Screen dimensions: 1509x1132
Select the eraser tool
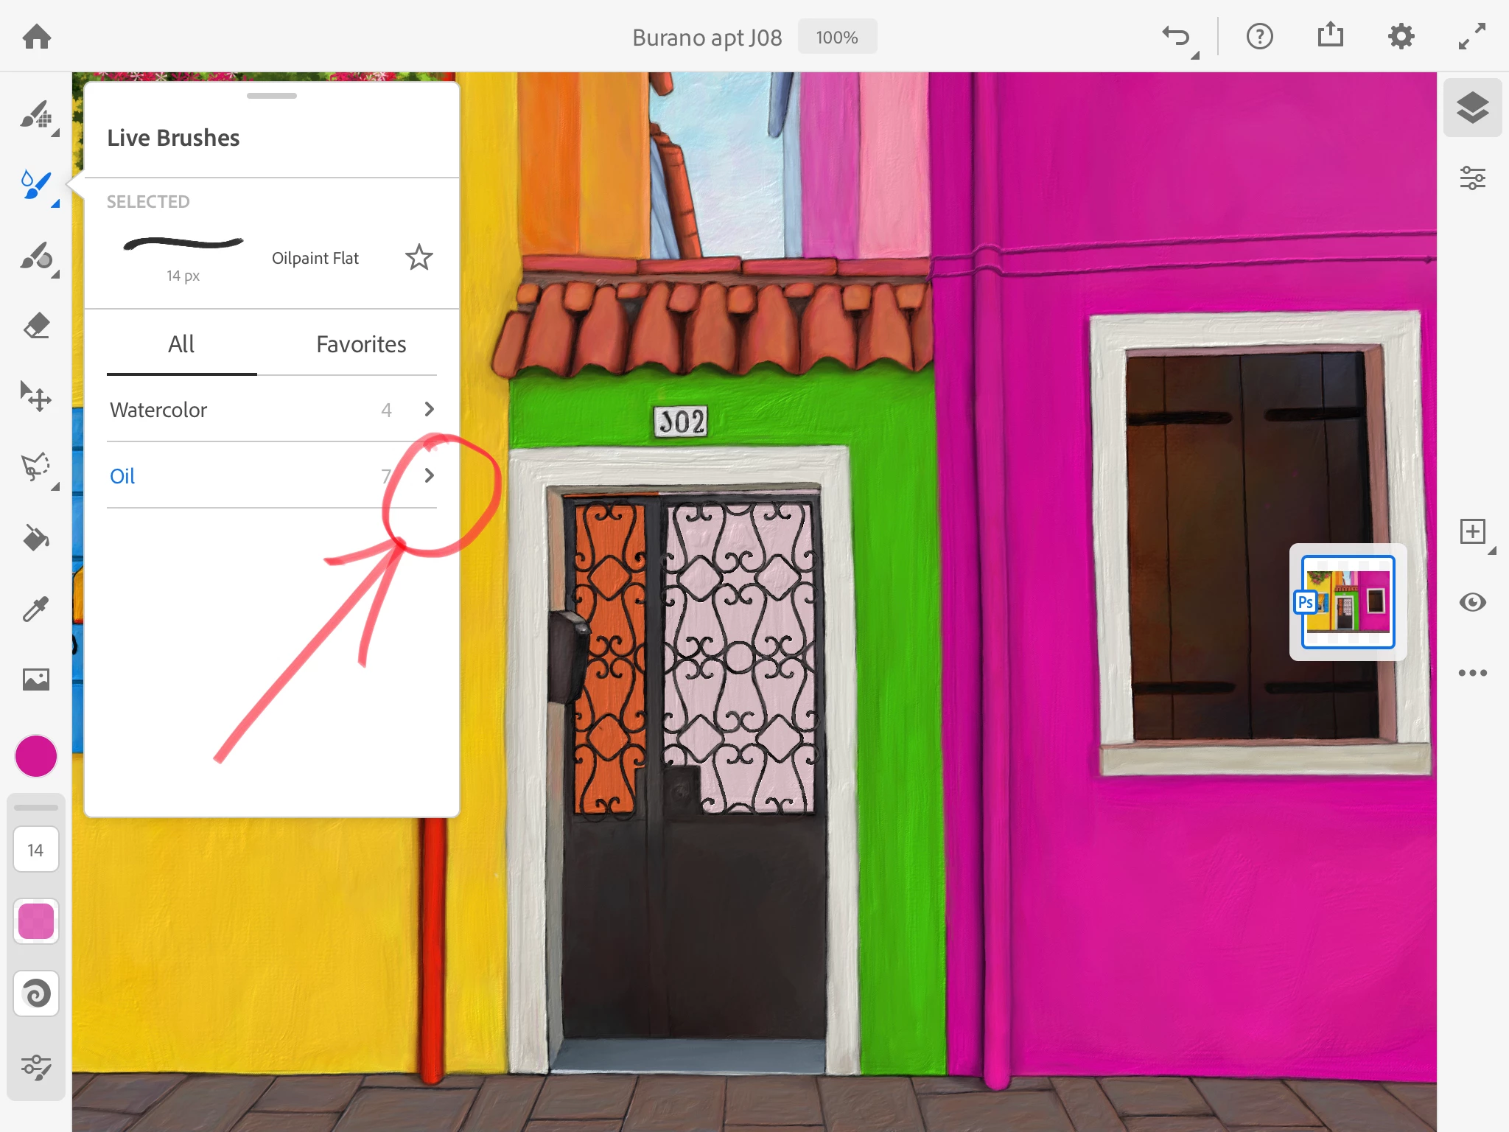[x=35, y=325]
